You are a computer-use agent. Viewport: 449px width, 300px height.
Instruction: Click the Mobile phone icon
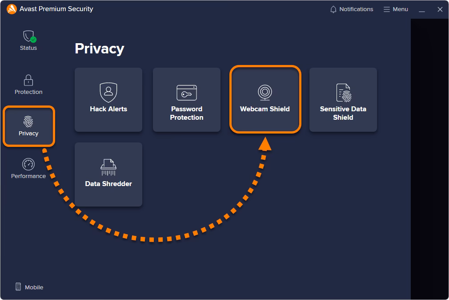tap(18, 287)
